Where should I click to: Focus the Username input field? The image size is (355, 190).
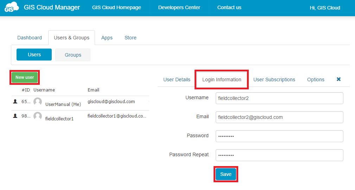pyautogui.click(x=279, y=98)
